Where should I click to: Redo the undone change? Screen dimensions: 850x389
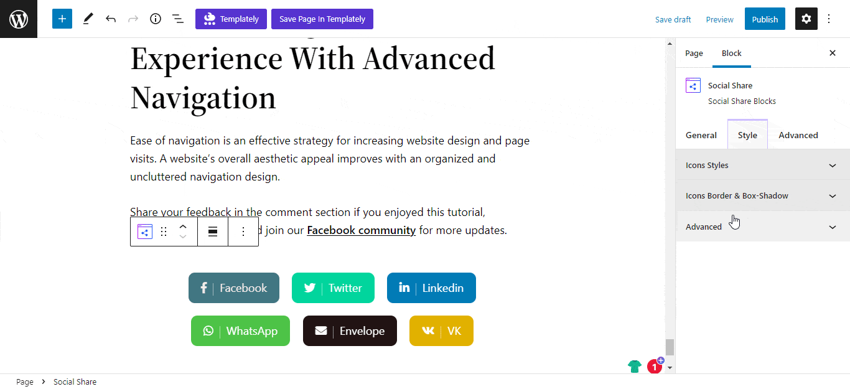133,19
